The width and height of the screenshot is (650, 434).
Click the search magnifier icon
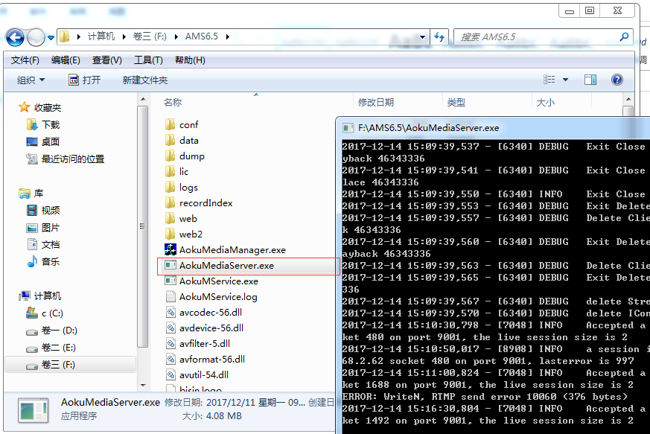coord(624,37)
